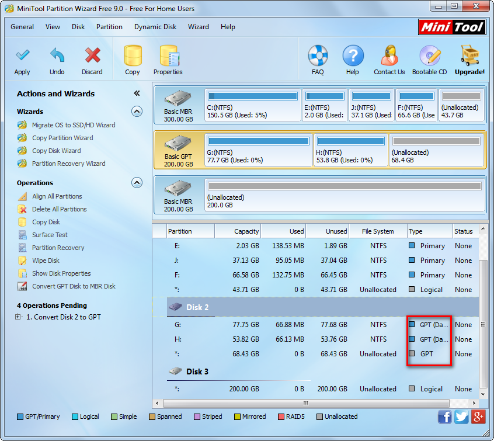Open the Facebook share icon
The height and width of the screenshot is (441, 494).
[444, 416]
